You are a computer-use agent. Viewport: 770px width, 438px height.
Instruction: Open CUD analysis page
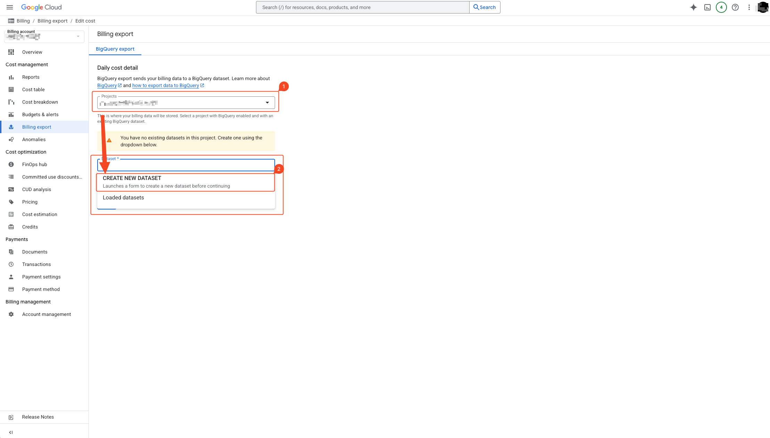click(x=44, y=189)
